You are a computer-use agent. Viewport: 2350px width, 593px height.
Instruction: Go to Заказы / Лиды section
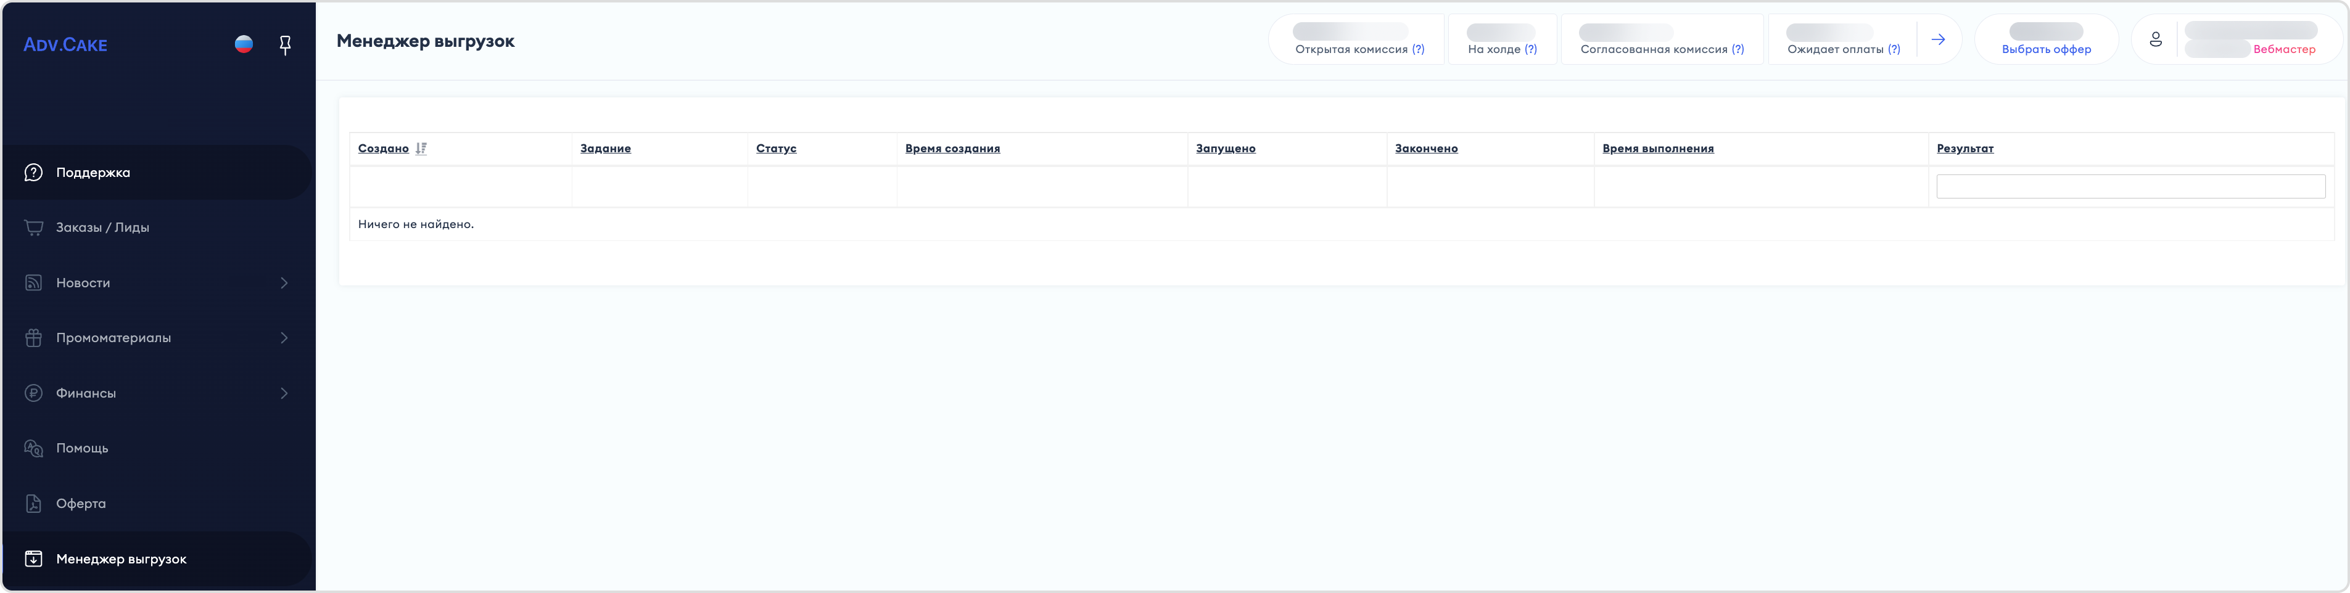coord(158,227)
